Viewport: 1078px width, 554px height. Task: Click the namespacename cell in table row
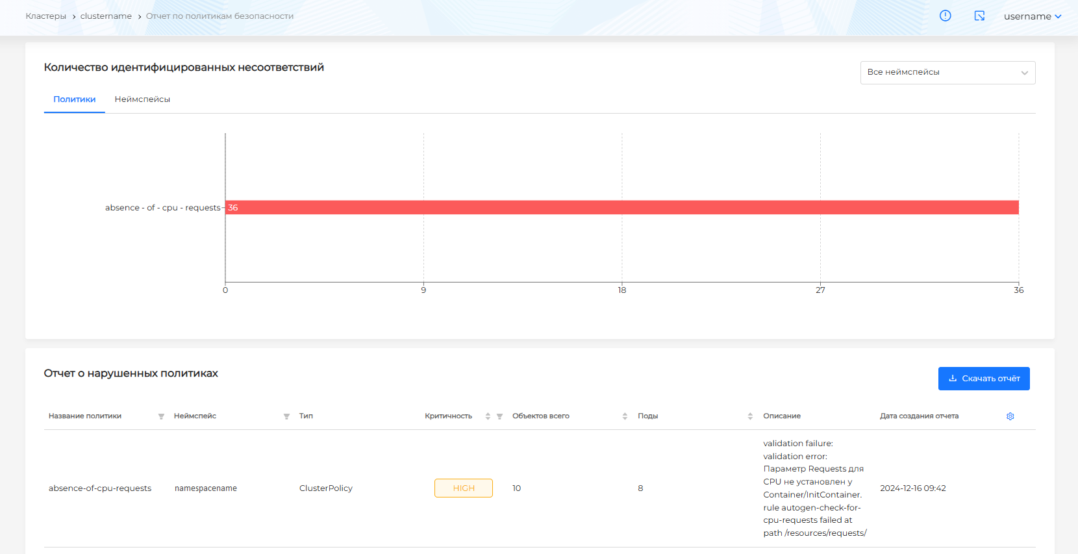pyautogui.click(x=206, y=488)
